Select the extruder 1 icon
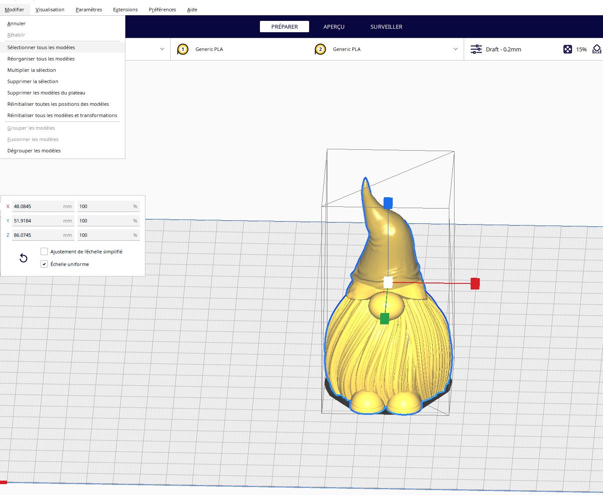The height and width of the screenshot is (495, 603). 183,49
